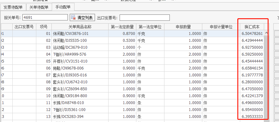Switch to the 关单待配单 tab
279x122 pixels.
pyautogui.click(x=39, y=7)
